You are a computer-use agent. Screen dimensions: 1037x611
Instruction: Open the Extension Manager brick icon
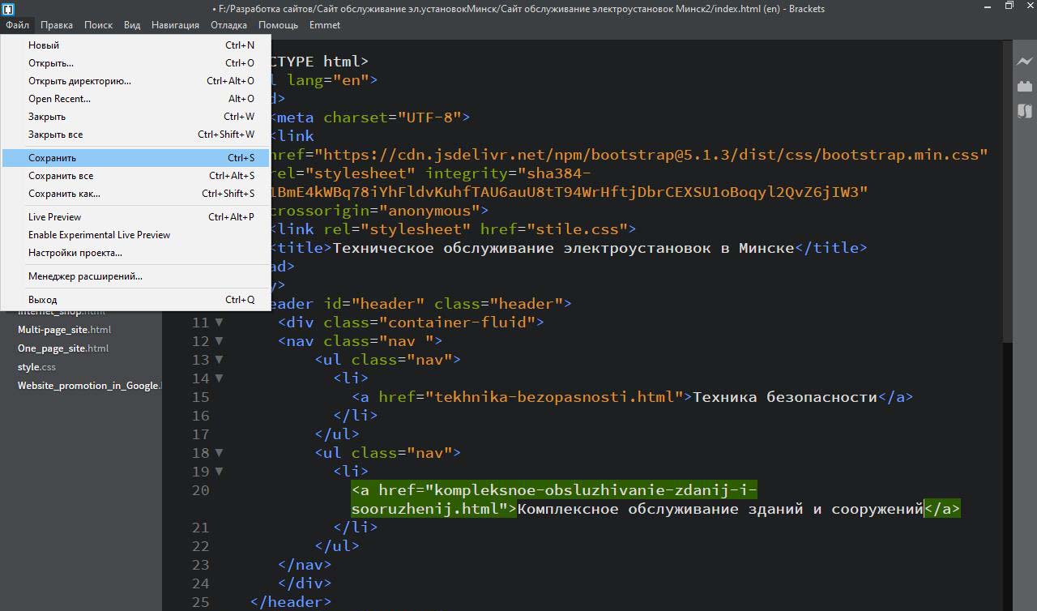coord(1024,86)
